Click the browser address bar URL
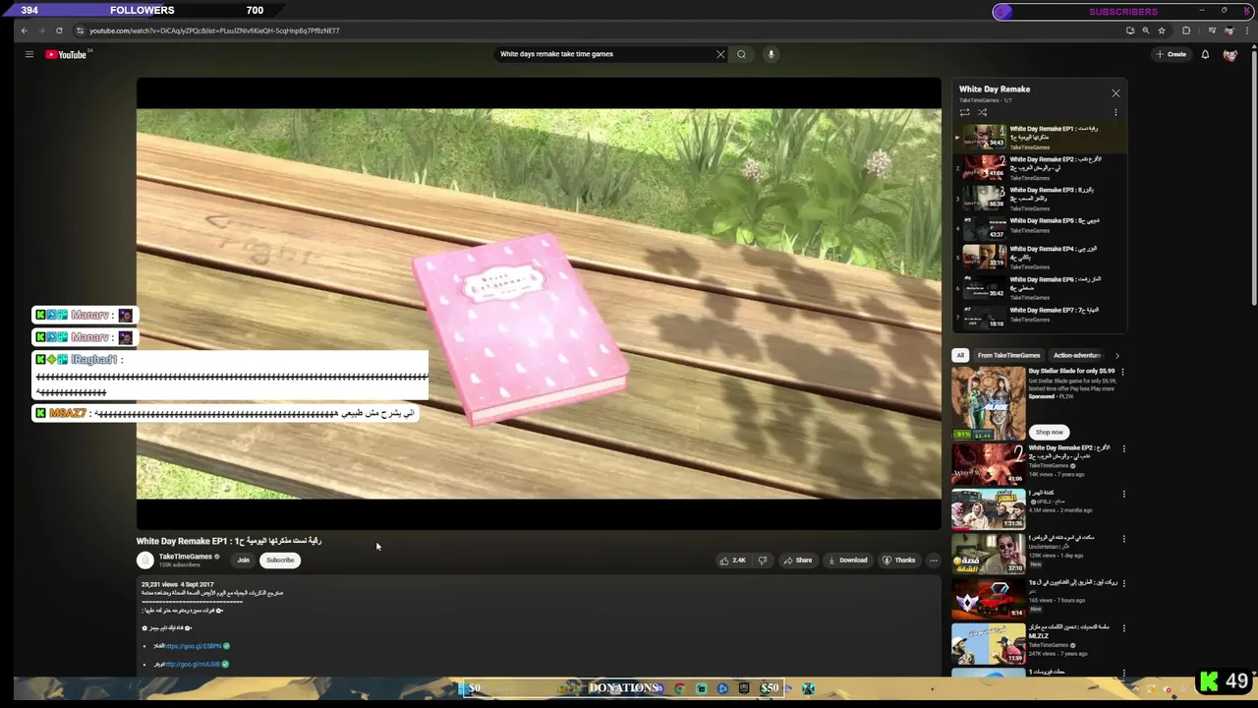This screenshot has width=1258, height=708. point(214,30)
